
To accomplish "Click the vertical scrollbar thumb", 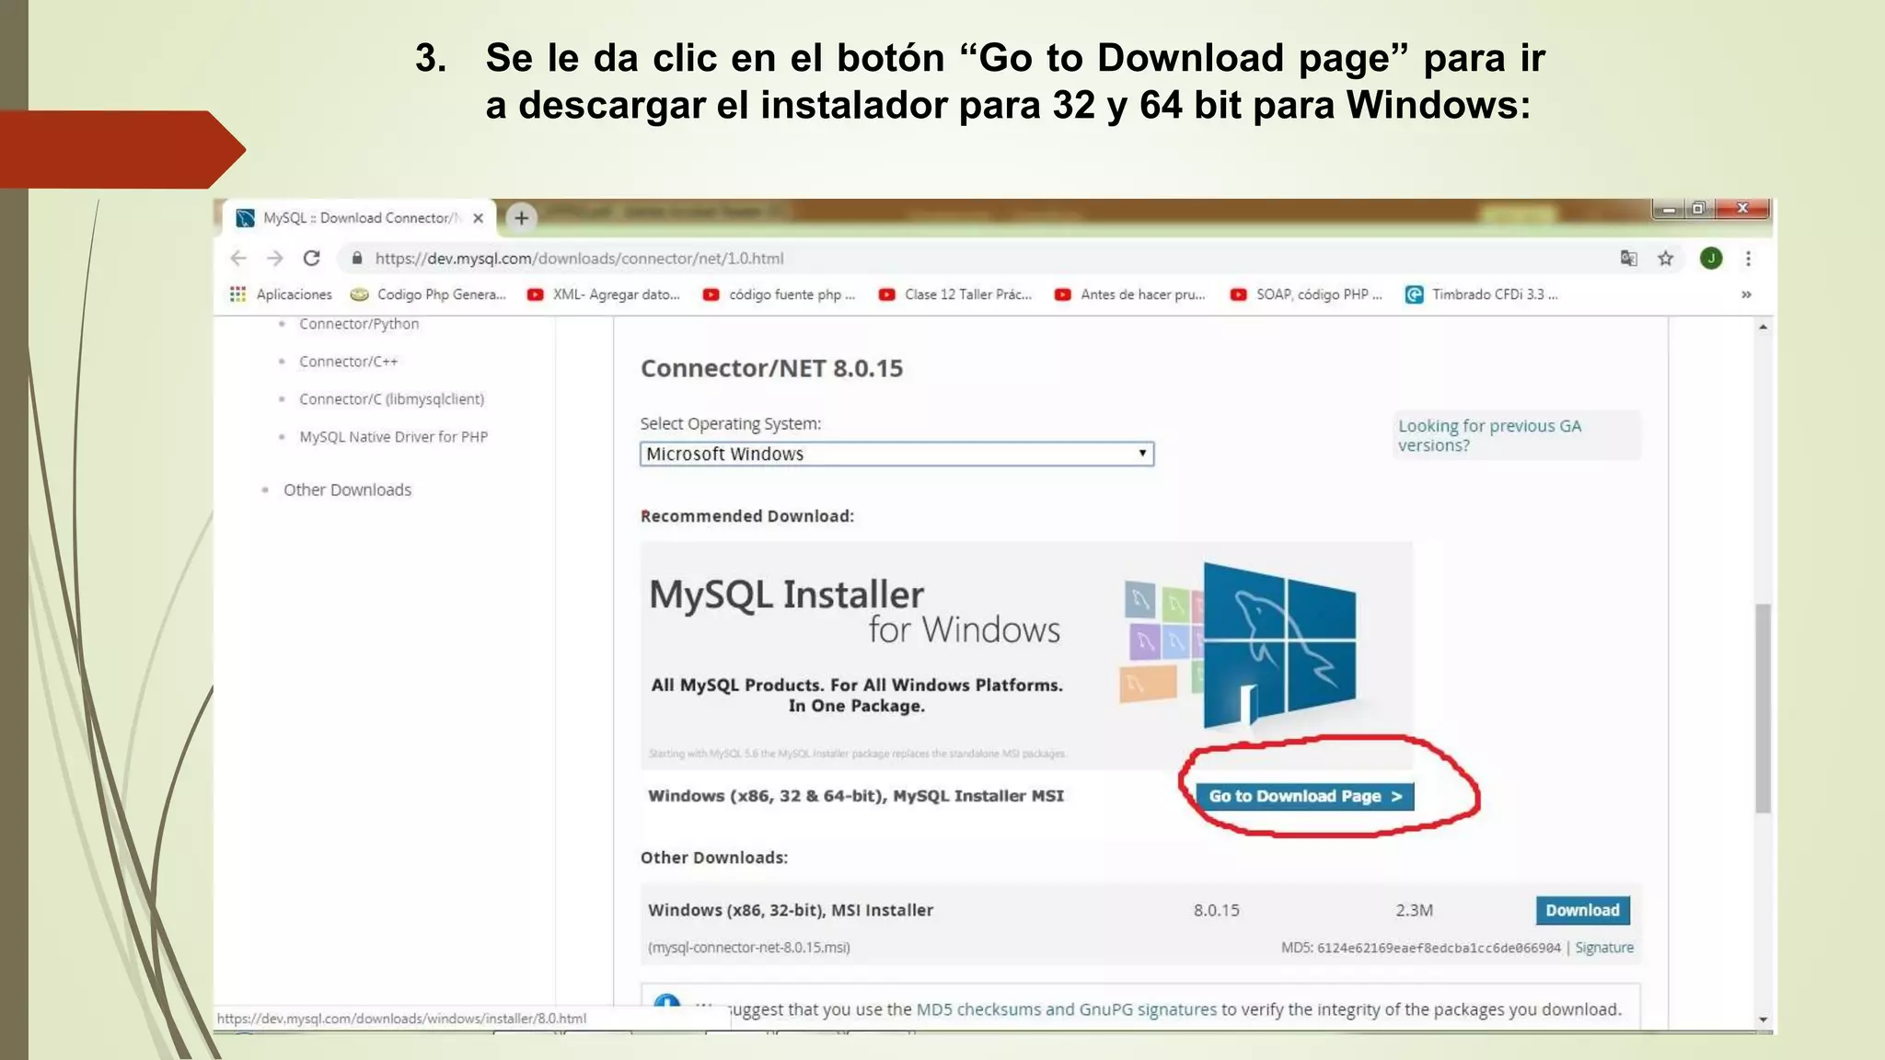I will [1763, 709].
